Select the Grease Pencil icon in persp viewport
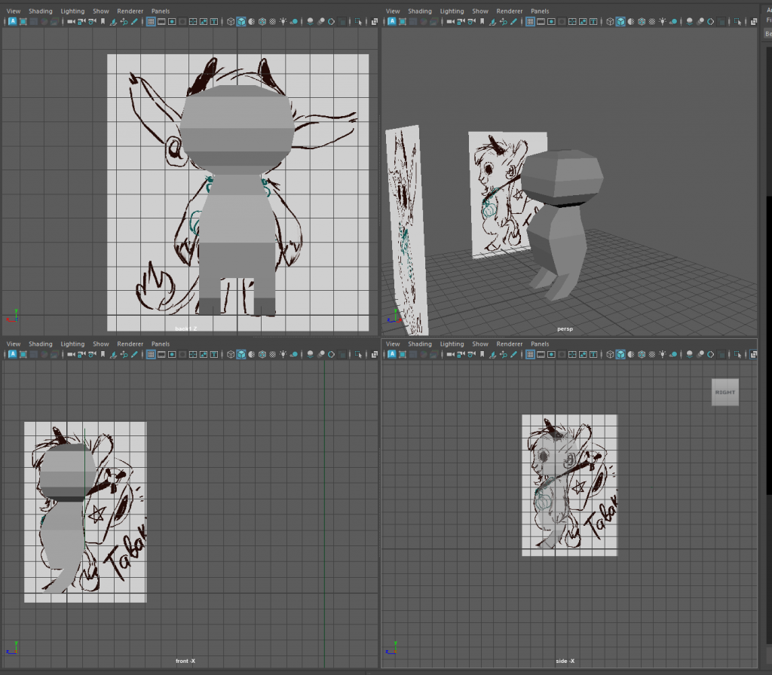The image size is (772, 675). (513, 22)
